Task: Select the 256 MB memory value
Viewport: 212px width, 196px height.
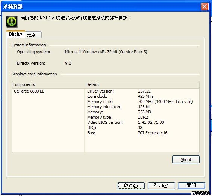Action: click(144, 112)
